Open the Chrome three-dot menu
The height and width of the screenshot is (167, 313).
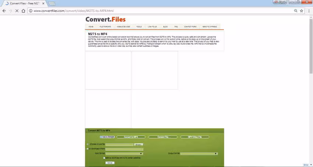(309, 11)
